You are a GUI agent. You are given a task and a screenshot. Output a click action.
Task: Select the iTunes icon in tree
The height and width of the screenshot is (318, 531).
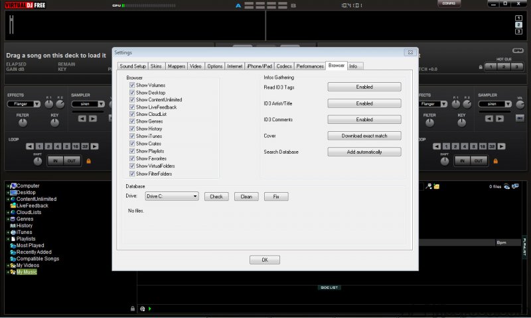(x=13, y=232)
